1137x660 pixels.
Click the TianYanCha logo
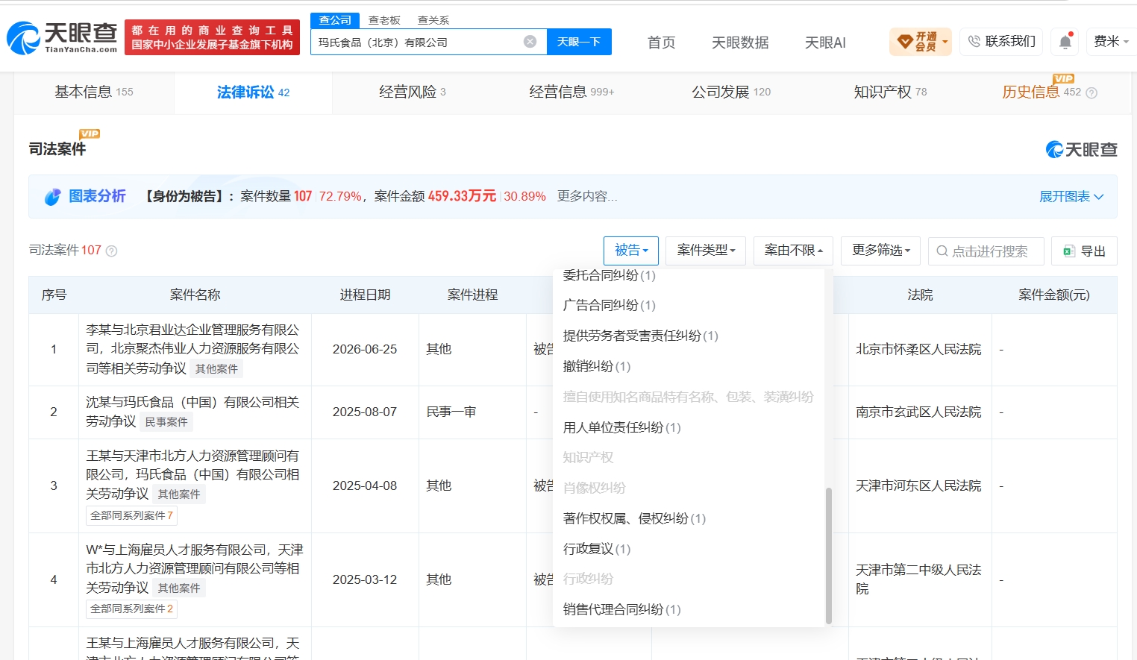[63, 37]
